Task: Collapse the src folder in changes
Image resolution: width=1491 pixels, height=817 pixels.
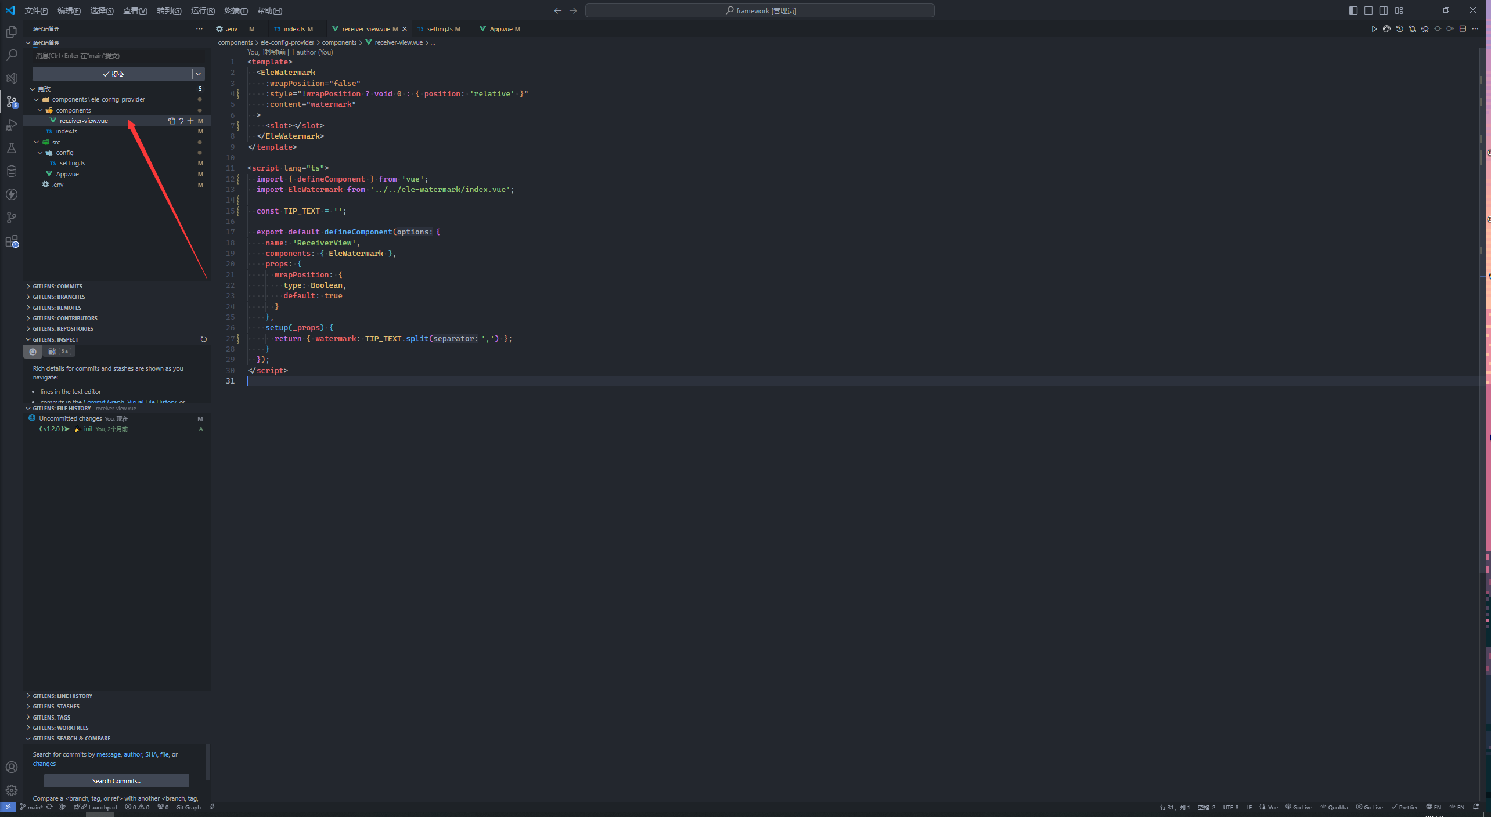Action: coord(37,142)
